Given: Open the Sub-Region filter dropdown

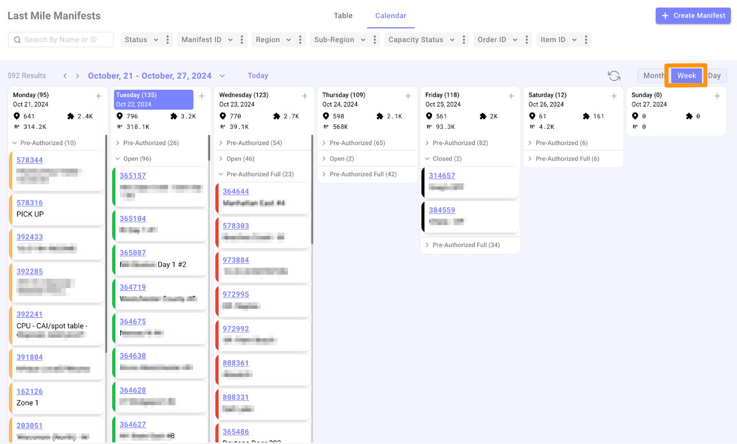Looking at the screenshot, I should (340, 40).
